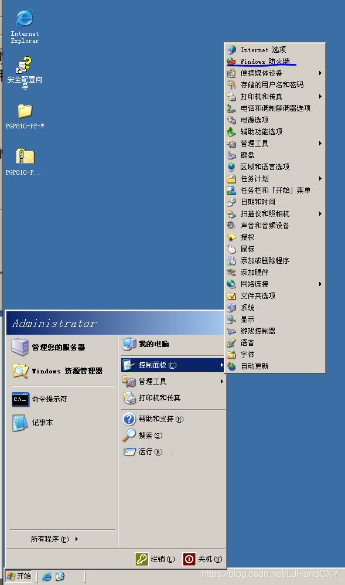Click the 命令提示符 console icon
345x585 pixels.
[x=20, y=399]
